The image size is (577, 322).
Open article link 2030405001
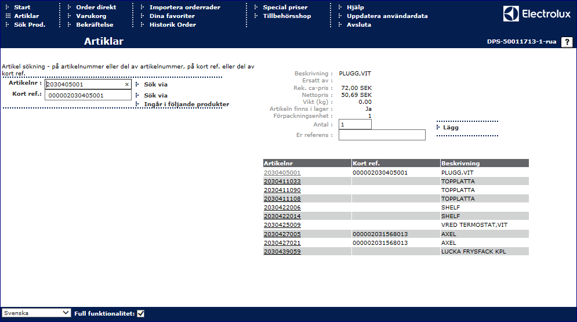(282, 172)
